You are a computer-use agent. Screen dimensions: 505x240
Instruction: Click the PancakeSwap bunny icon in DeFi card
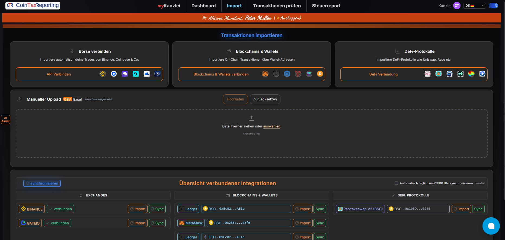click(439, 74)
